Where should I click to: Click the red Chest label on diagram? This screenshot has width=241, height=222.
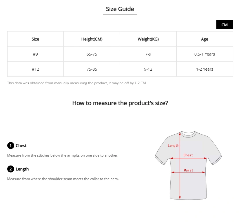[188, 155]
